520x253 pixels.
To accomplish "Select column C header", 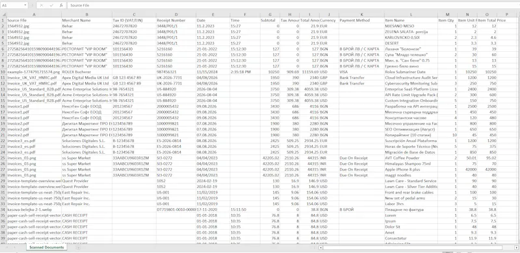I will point(134,14).
